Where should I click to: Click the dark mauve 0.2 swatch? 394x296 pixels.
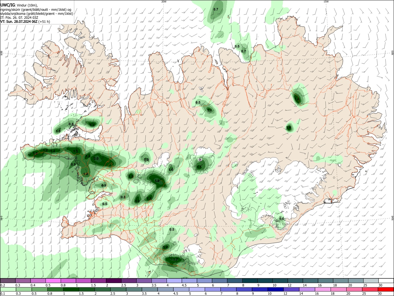(x=8, y=281)
